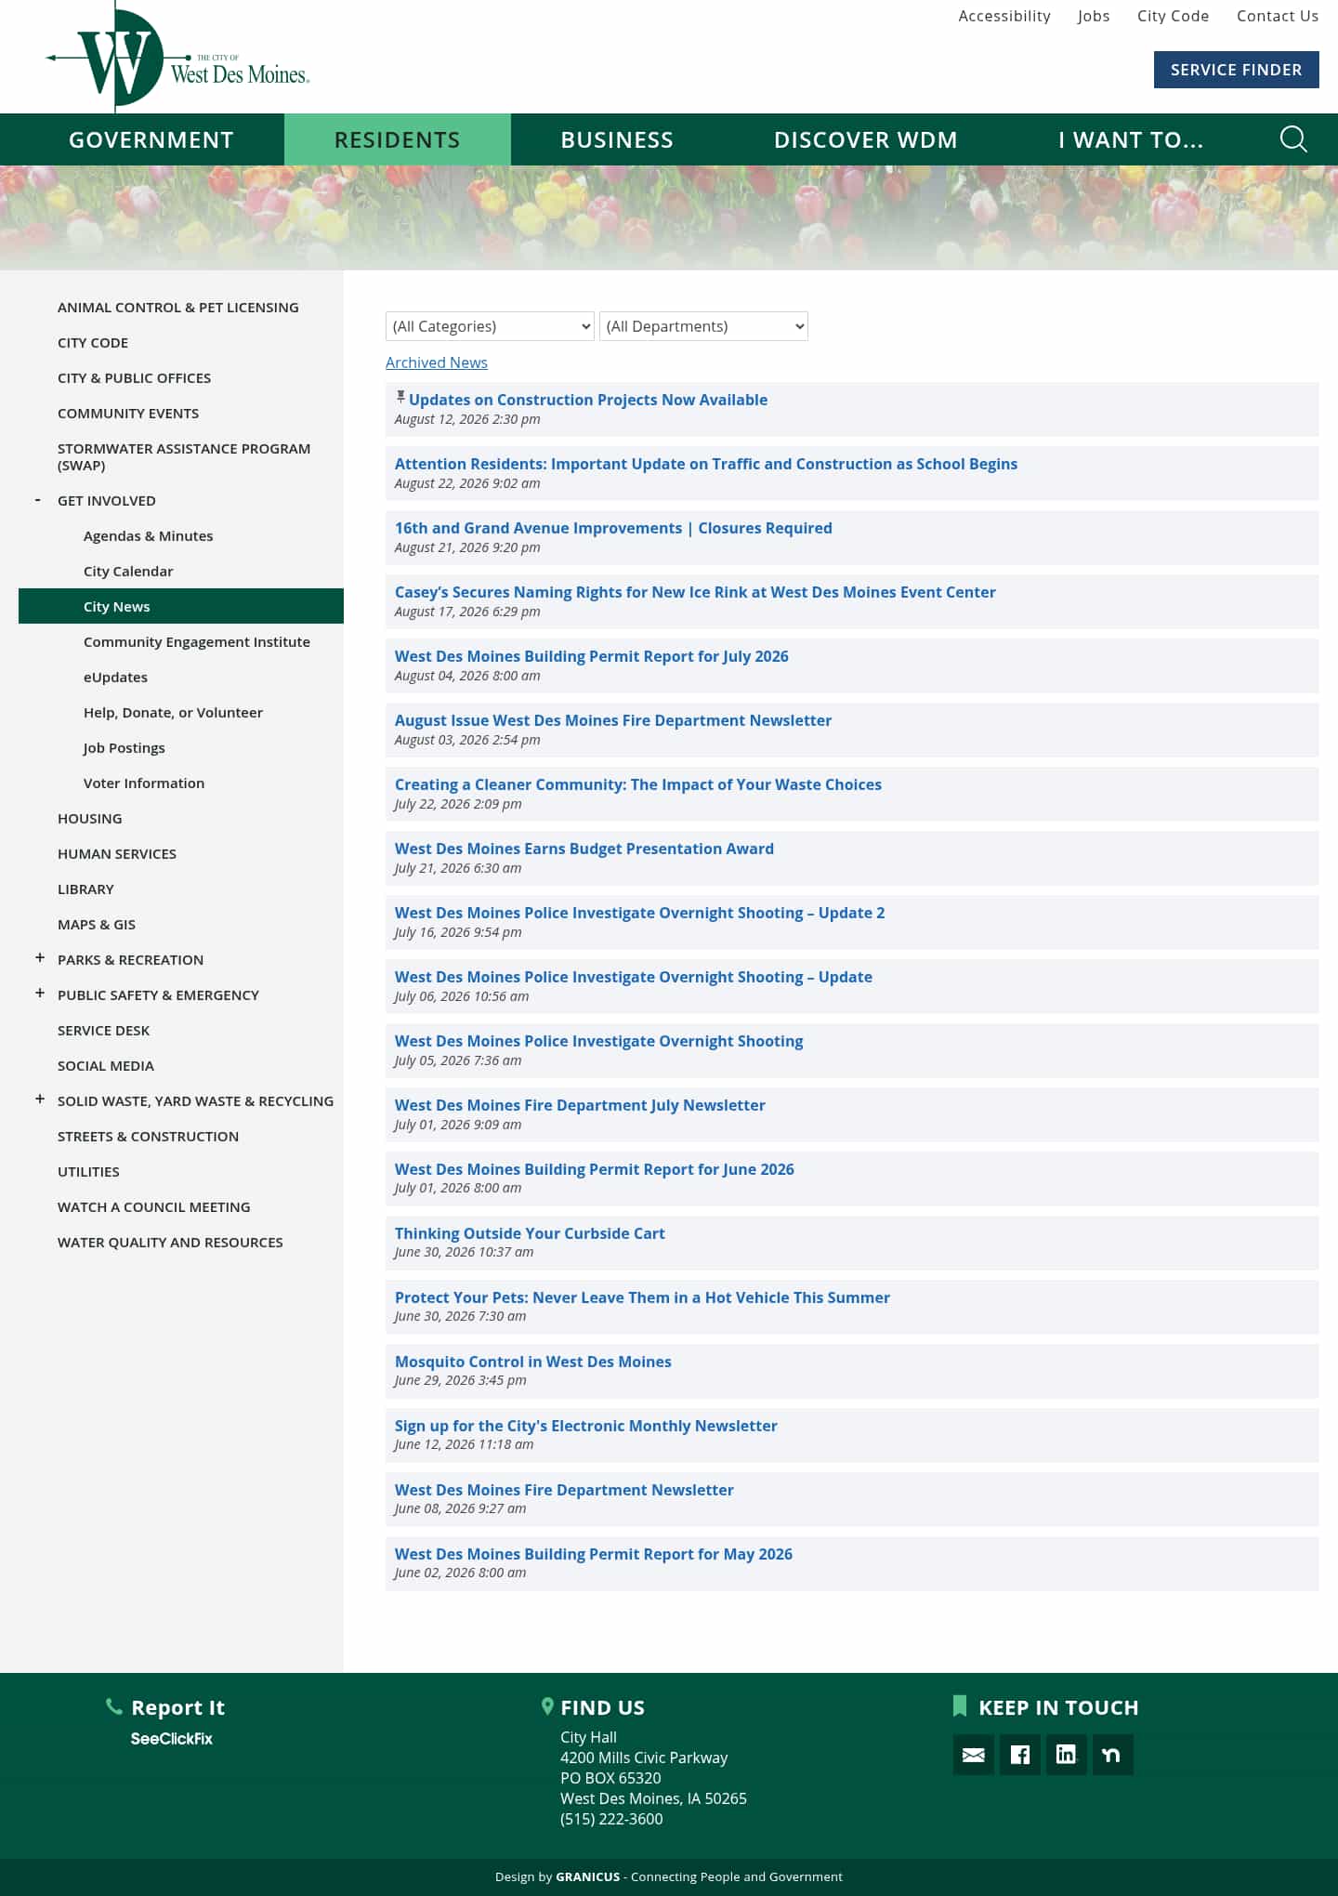Expand Parks & Recreation section

pos(40,958)
